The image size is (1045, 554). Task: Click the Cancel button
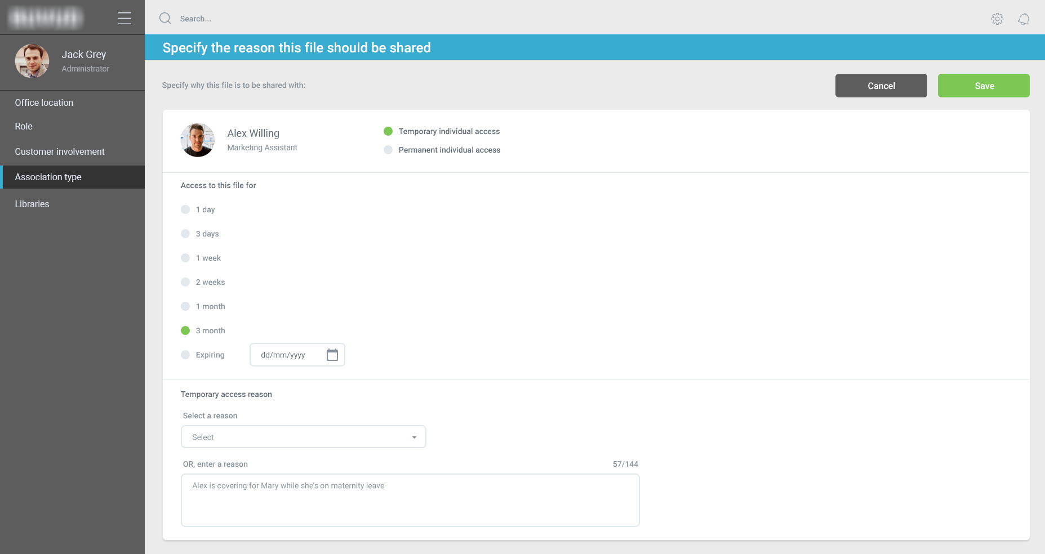[881, 86]
